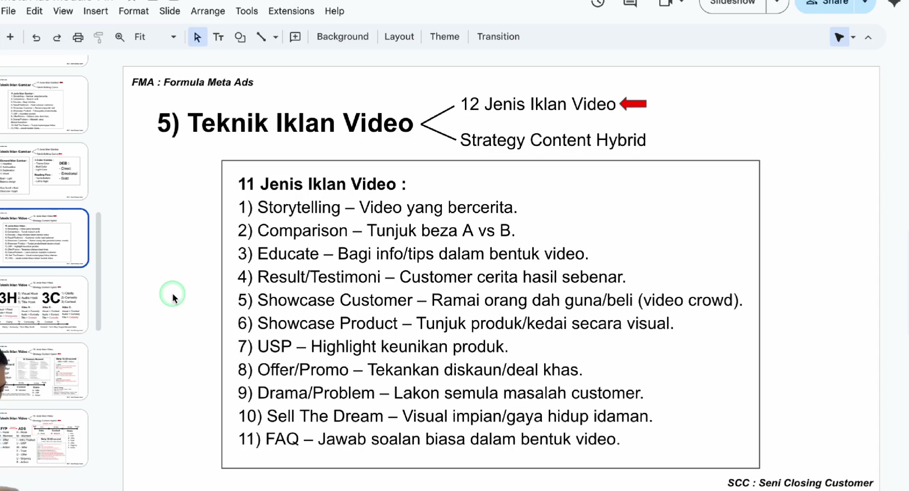Image resolution: width=909 pixels, height=491 pixels.
Task: Collapse the toolbar with the chevron
Action: (x=868, y=37)
